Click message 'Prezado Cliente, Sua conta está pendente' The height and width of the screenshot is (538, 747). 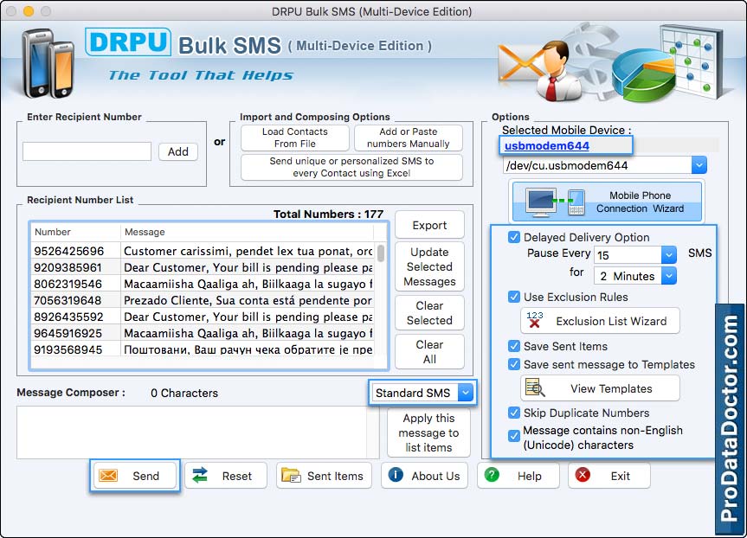tap(248, 300)
